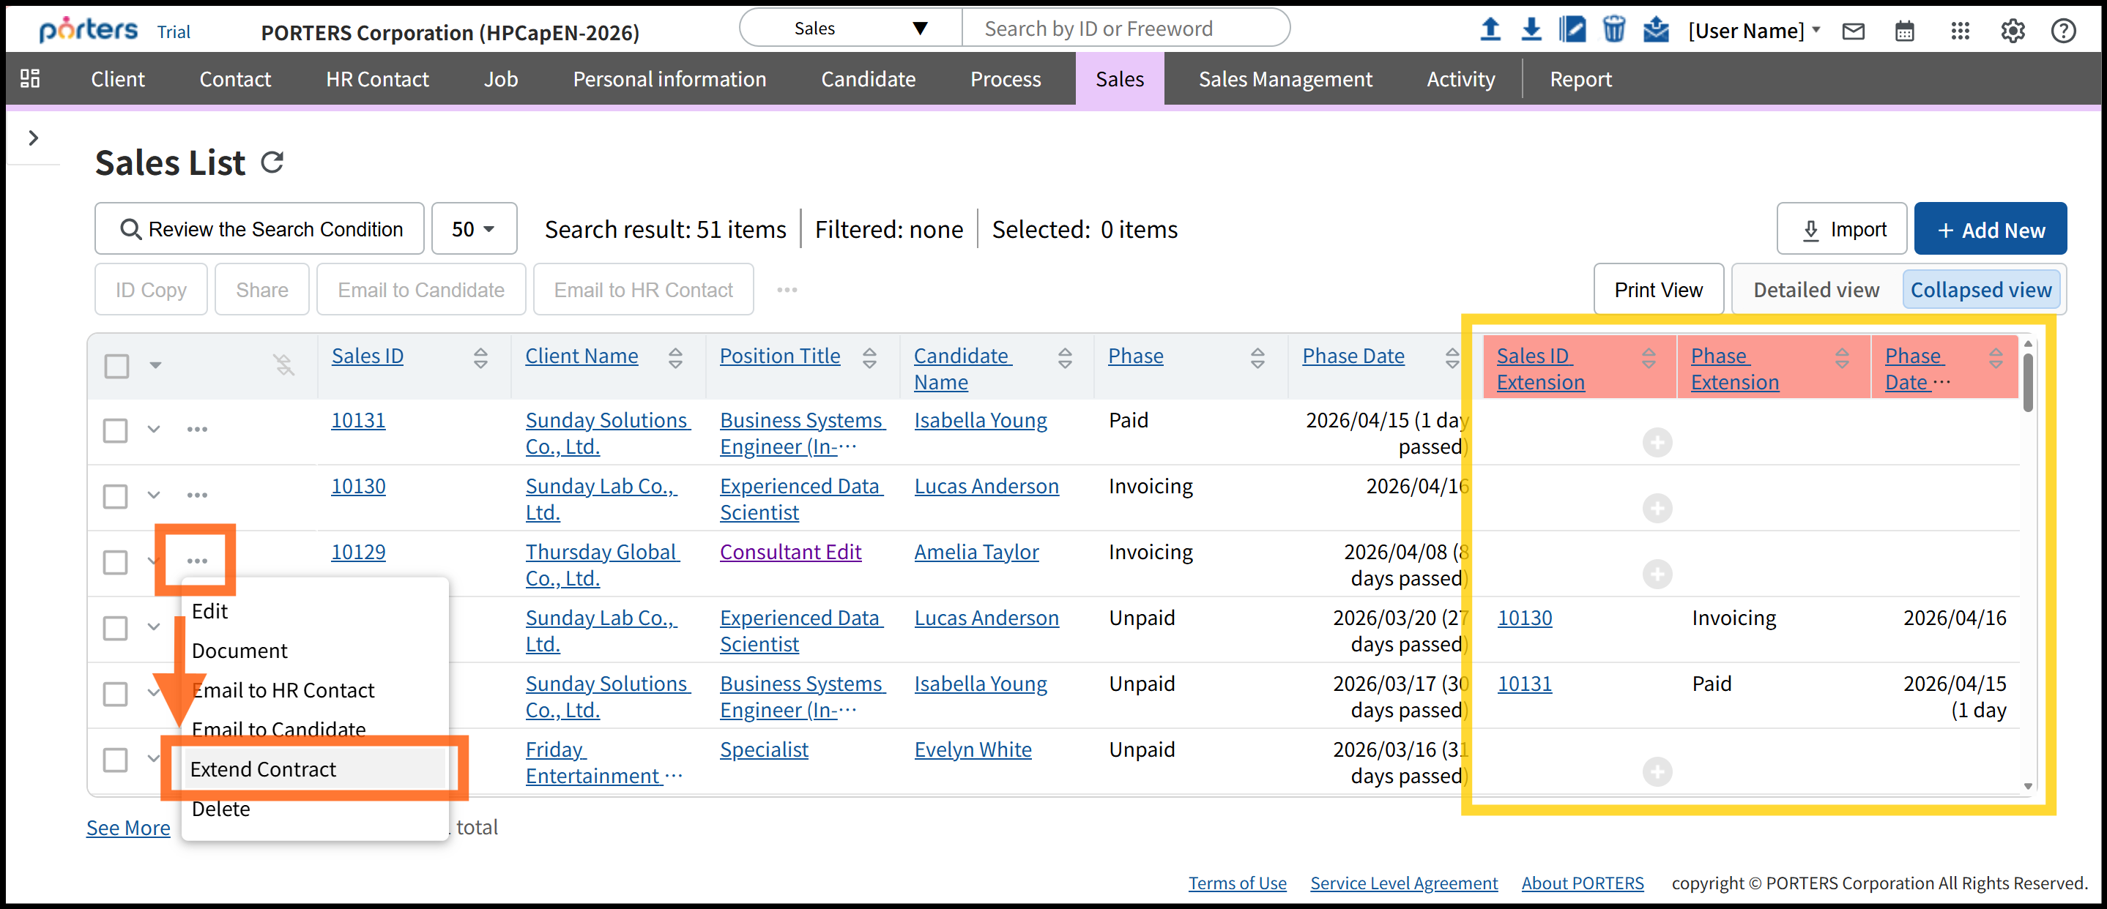Check the select-all header checkbox
This screenshot has height=909, width=2107.
(x=116, y=365)
